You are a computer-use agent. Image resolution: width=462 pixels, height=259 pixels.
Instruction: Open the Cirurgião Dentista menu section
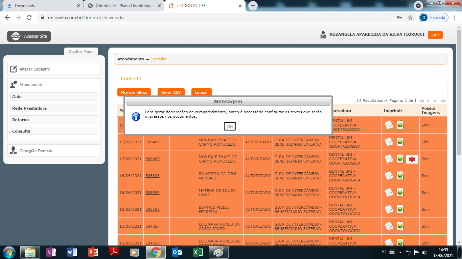point(54,150)
